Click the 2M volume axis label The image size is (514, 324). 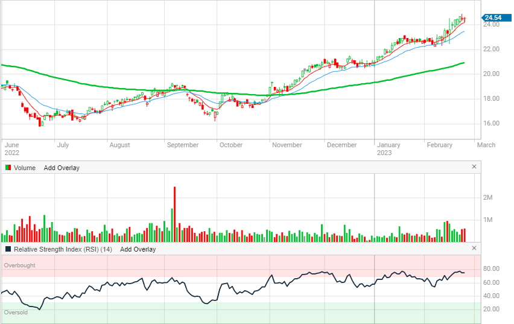pos(488,198)
